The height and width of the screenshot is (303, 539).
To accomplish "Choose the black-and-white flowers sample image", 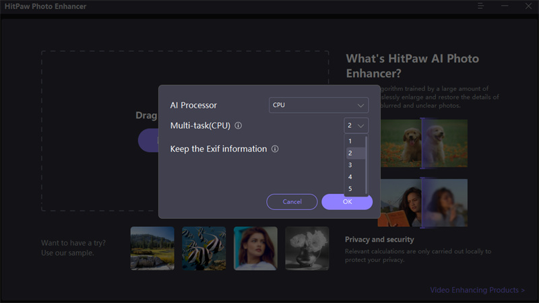I will coord(307,248).
